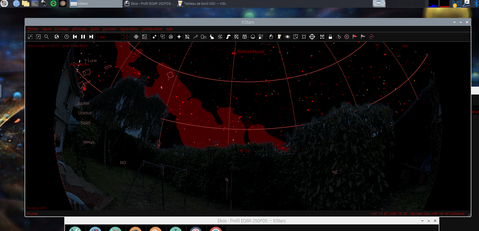Open the INDI control panel icon
This screenshot has width=479, height=231.
279,37
